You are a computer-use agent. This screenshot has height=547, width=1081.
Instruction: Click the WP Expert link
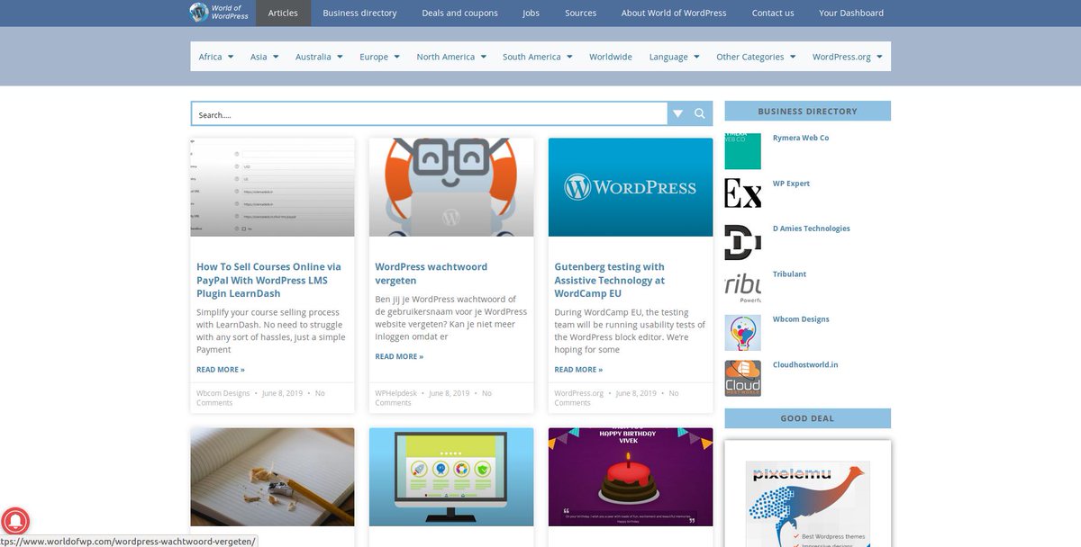(791, 184)
